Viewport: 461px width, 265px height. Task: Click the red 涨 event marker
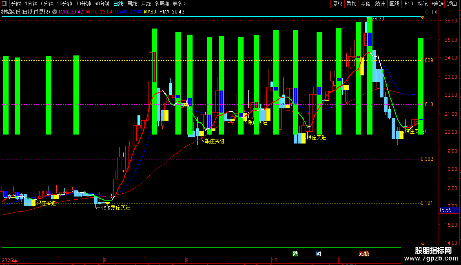pos(361,254)
